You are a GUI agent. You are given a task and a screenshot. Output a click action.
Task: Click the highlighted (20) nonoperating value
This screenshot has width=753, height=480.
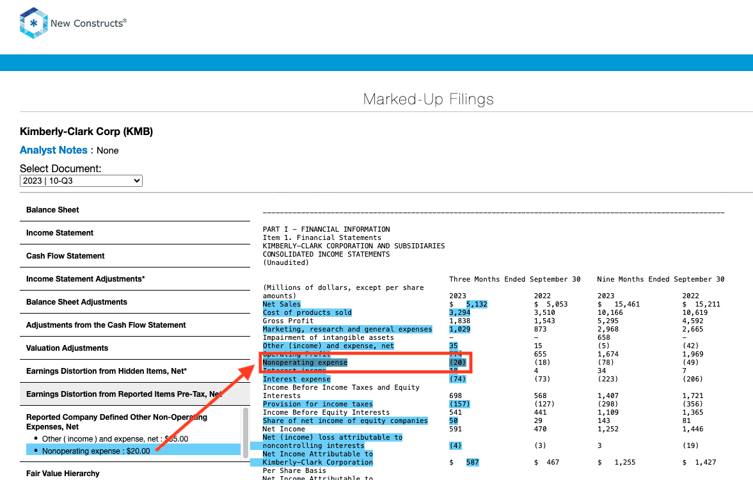click(x=457, y=362)
